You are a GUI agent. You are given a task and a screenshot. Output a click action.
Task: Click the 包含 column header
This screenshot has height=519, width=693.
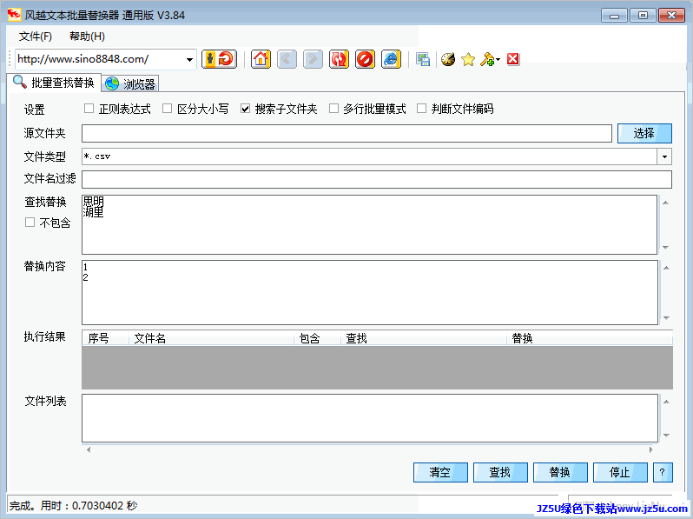317,338
